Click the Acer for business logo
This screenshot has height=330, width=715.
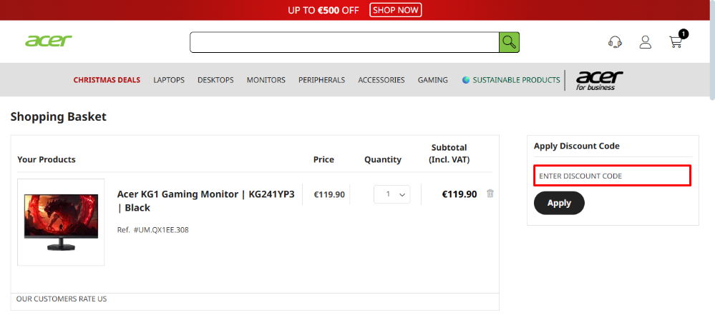[x=599, y=80]
